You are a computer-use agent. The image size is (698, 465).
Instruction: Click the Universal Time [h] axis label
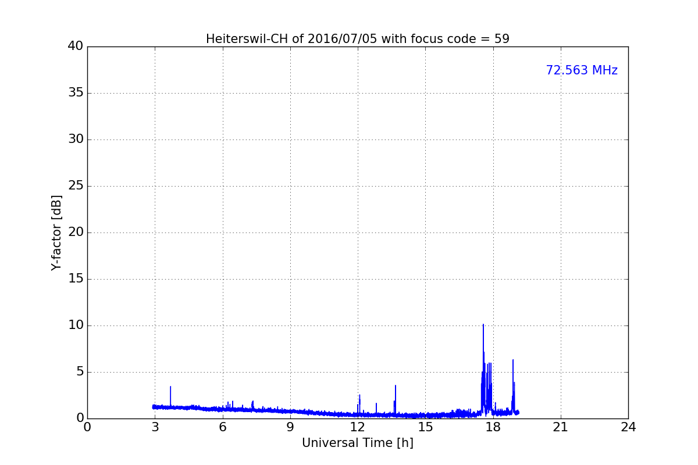click(x=358, y=443)
